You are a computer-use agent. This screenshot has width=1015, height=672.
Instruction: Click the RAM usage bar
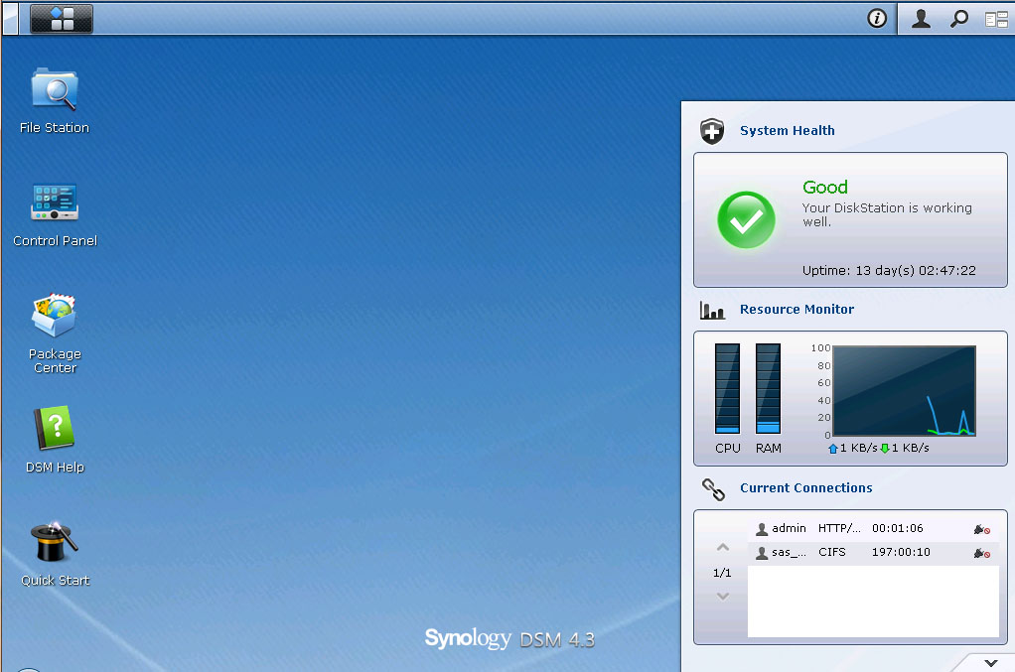pos(768,388)
